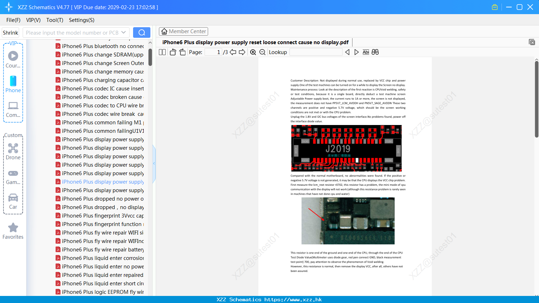Open iPhone6 Plus liquid enter repaired file
The height and width of the screenshot is (303, 539).
click(100, 275)
